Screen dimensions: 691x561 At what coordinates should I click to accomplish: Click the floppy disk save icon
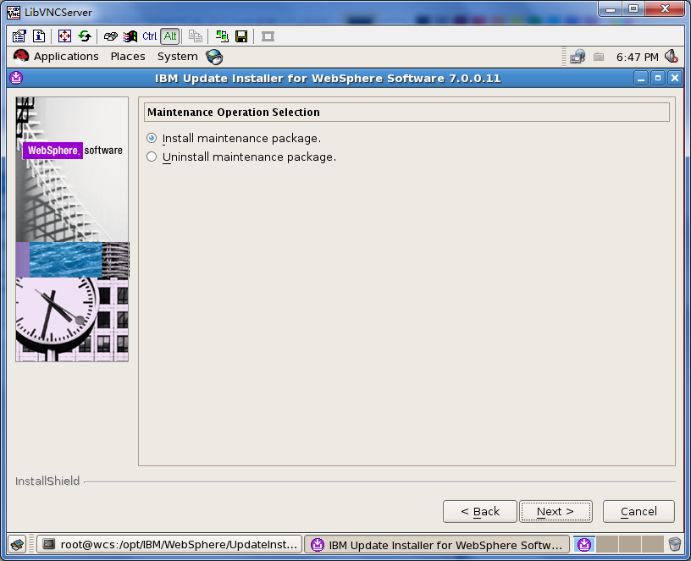click(241, 36)
